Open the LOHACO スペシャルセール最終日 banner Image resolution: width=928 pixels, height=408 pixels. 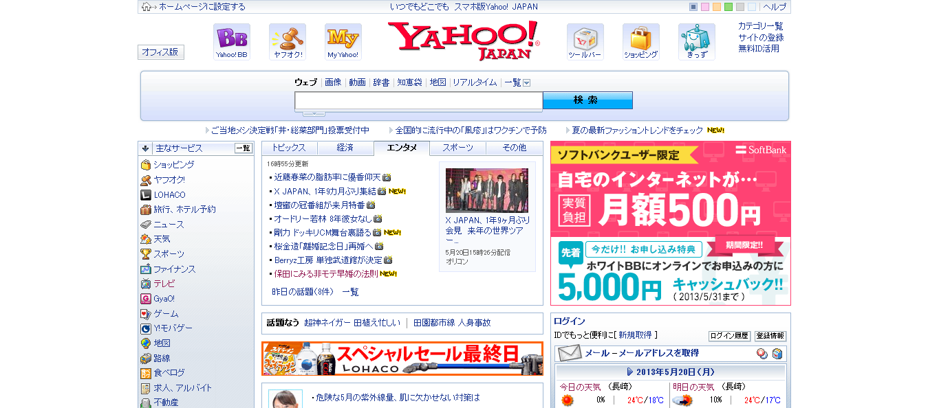click(x=402, y=359)
